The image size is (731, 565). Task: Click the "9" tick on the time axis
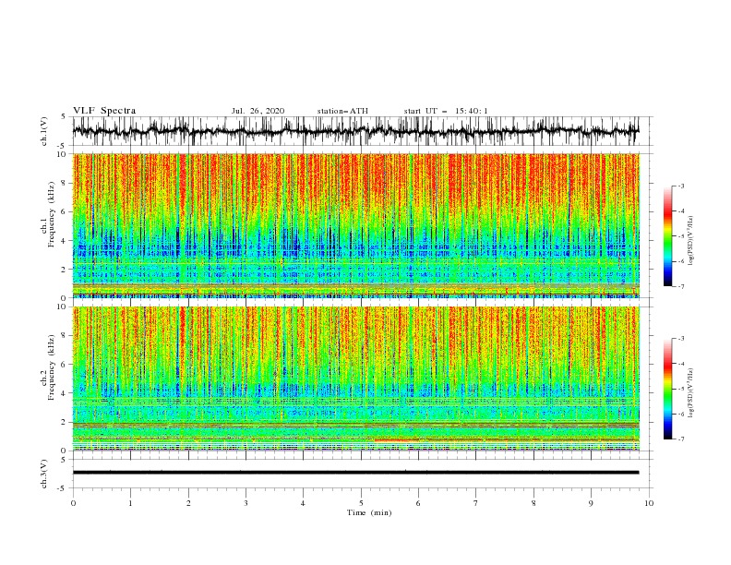[591, 503]
